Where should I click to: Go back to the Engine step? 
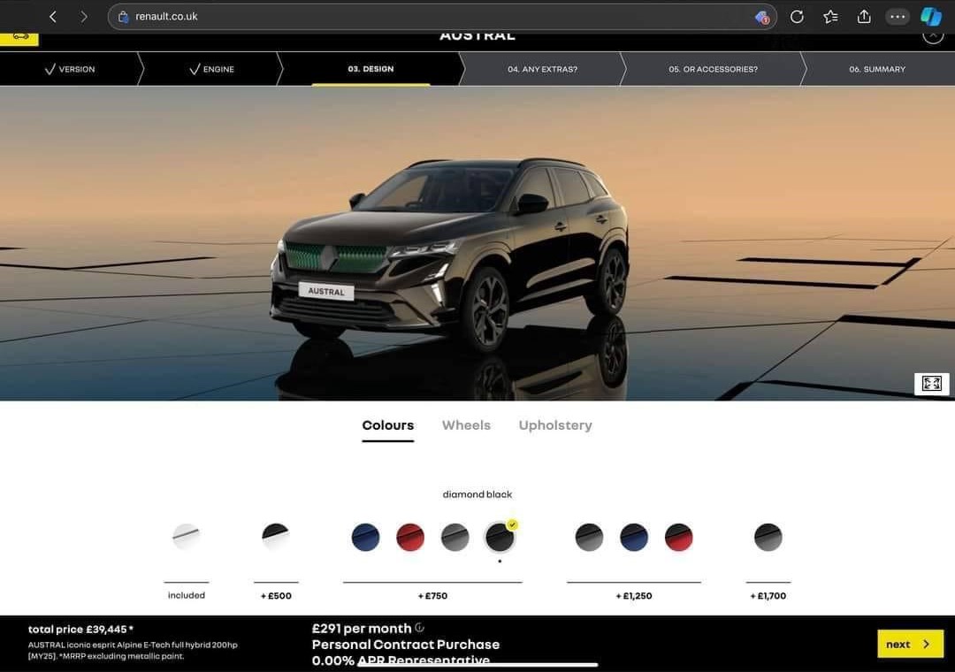pos(211,69)
